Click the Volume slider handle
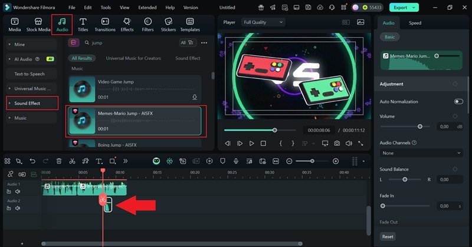The image size is (472, 247). tap(420, 126)
